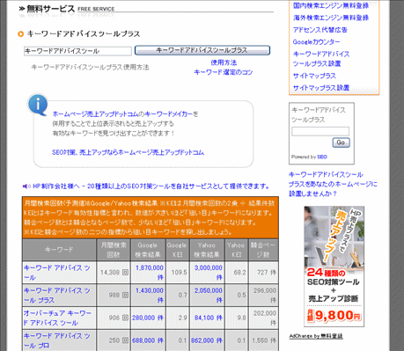Click the main キーワードアドバイスツール text input
Screen dimensions: 404x351
pos(77,51)
